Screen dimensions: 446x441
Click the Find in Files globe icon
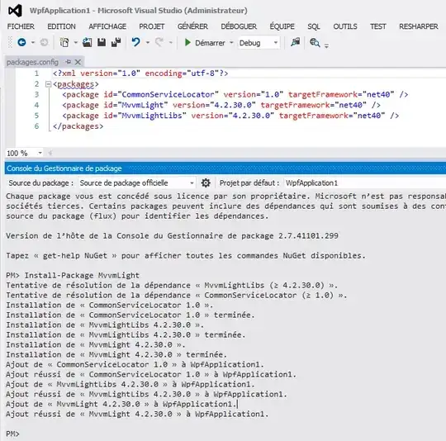pos(315,43)
